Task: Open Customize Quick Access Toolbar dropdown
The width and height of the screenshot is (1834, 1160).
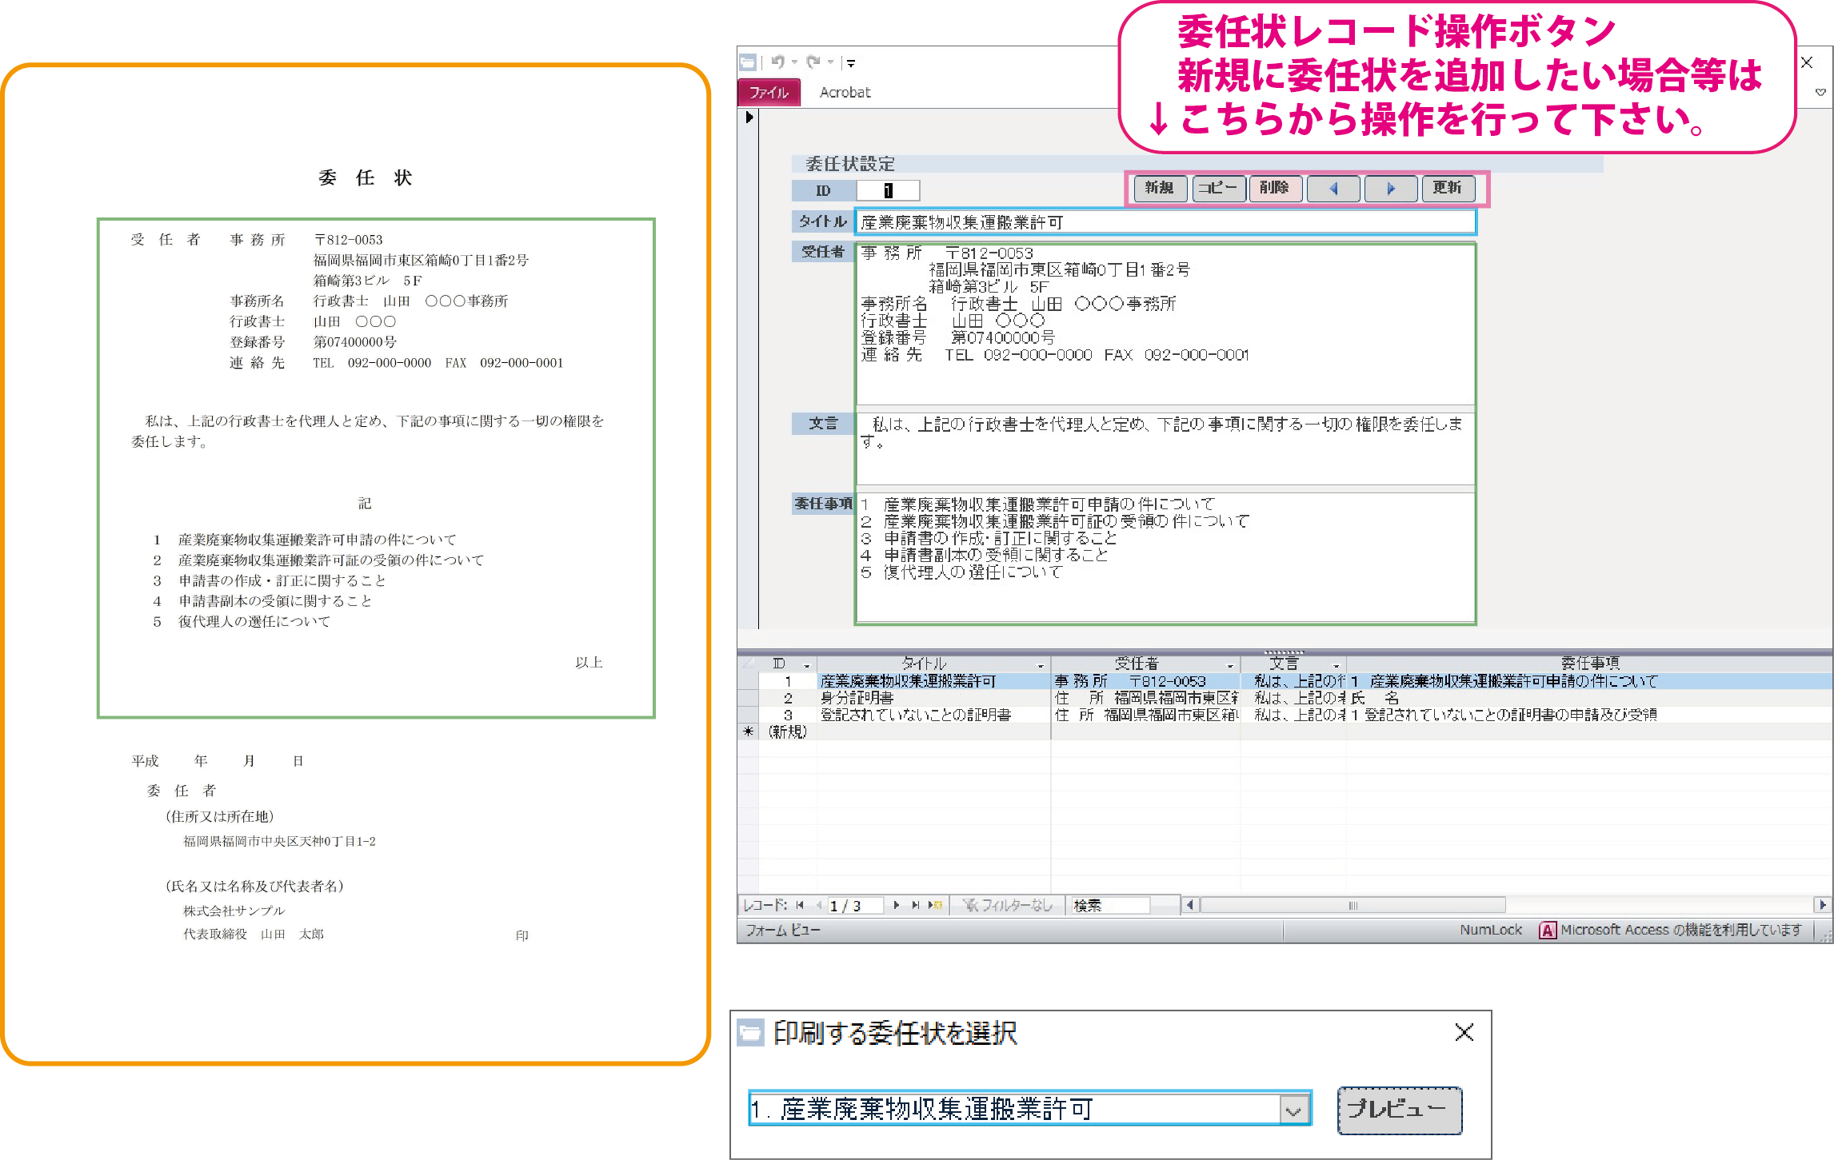Action: pyautogui.click(x=851, y=63)
